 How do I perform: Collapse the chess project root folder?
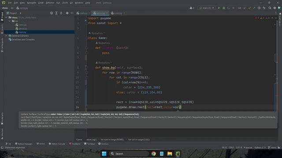pyautogui.click(x=6, y=18)
